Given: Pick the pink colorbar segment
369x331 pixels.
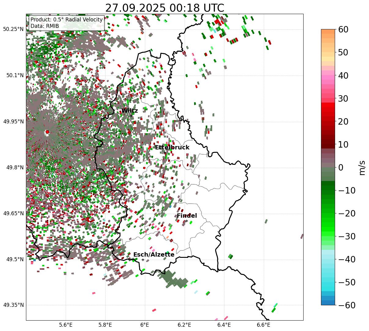Looking at the screenshot, I should (328, 78).
